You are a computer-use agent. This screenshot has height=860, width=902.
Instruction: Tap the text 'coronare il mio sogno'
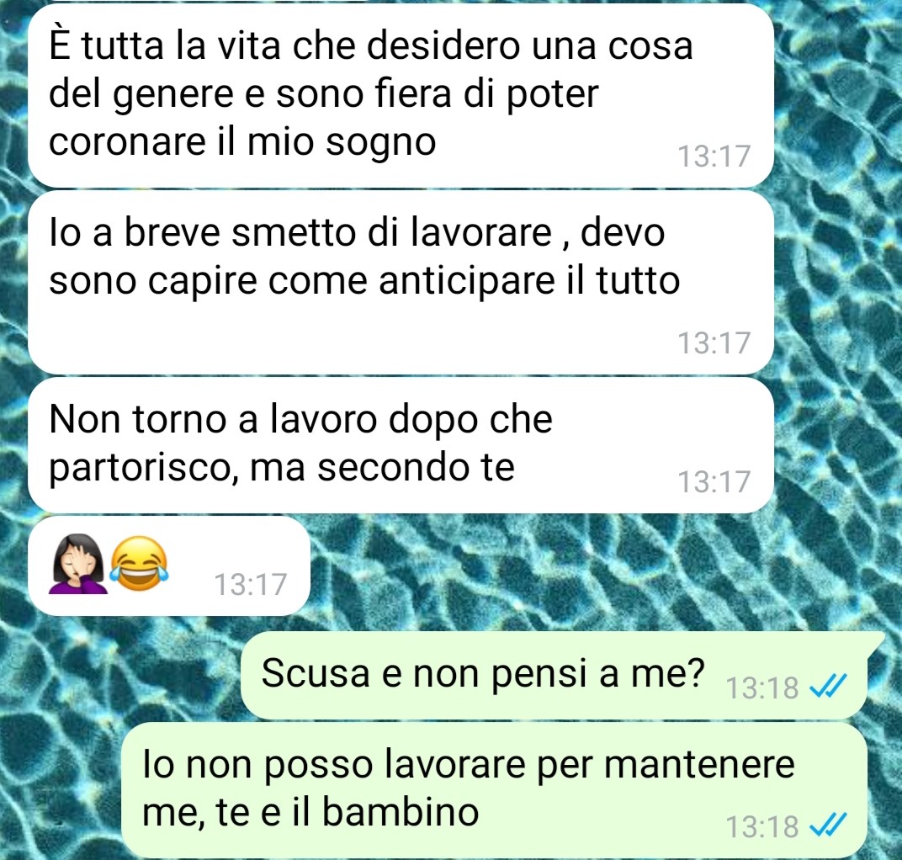pos(242,141)
